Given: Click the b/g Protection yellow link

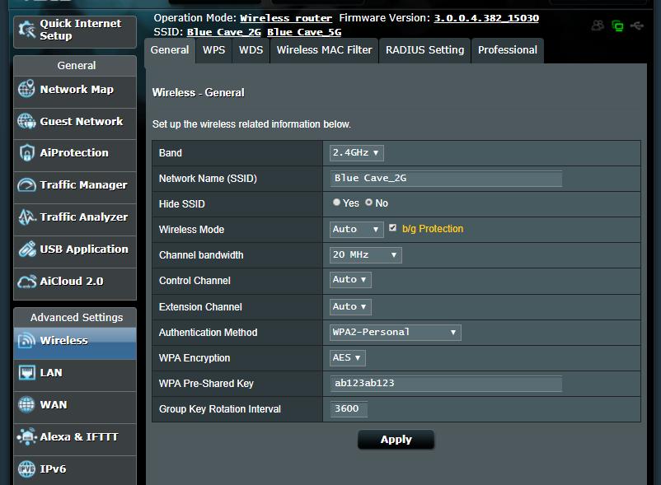Looking at the screenshot, I should 433,229.
